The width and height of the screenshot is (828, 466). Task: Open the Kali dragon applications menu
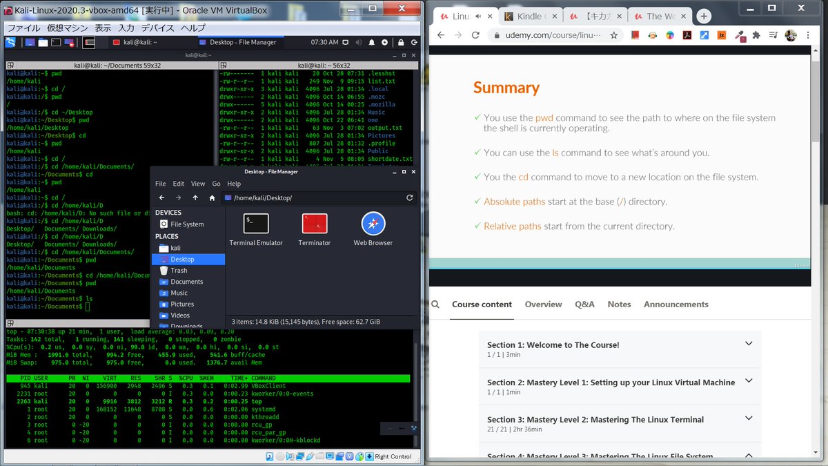pos(9,42)
